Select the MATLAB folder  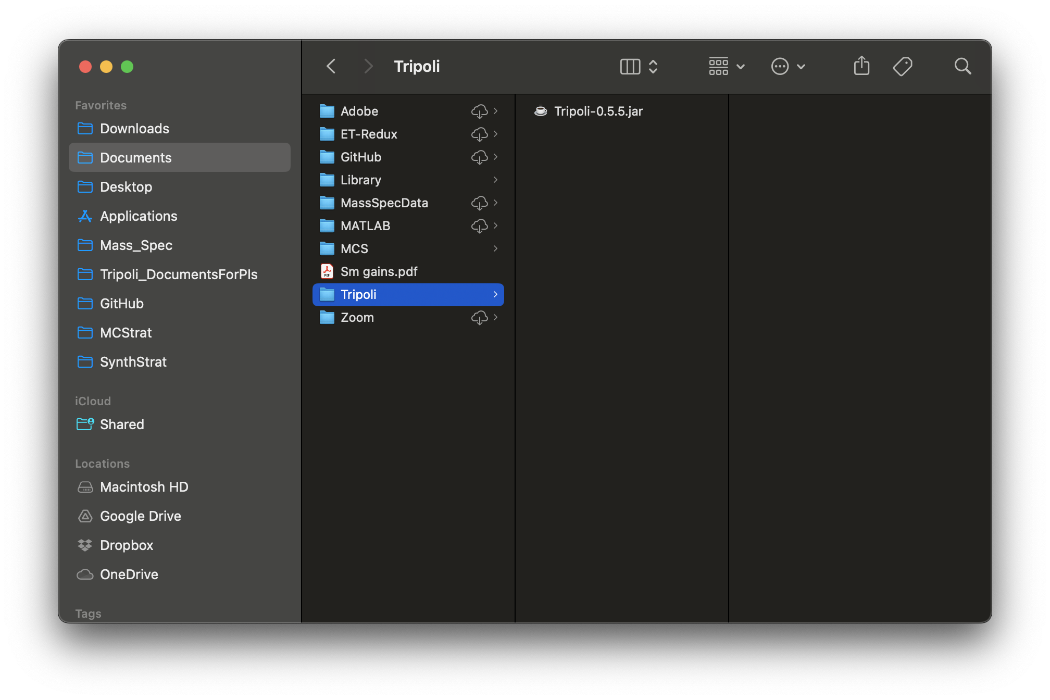(x=408, y=226)
